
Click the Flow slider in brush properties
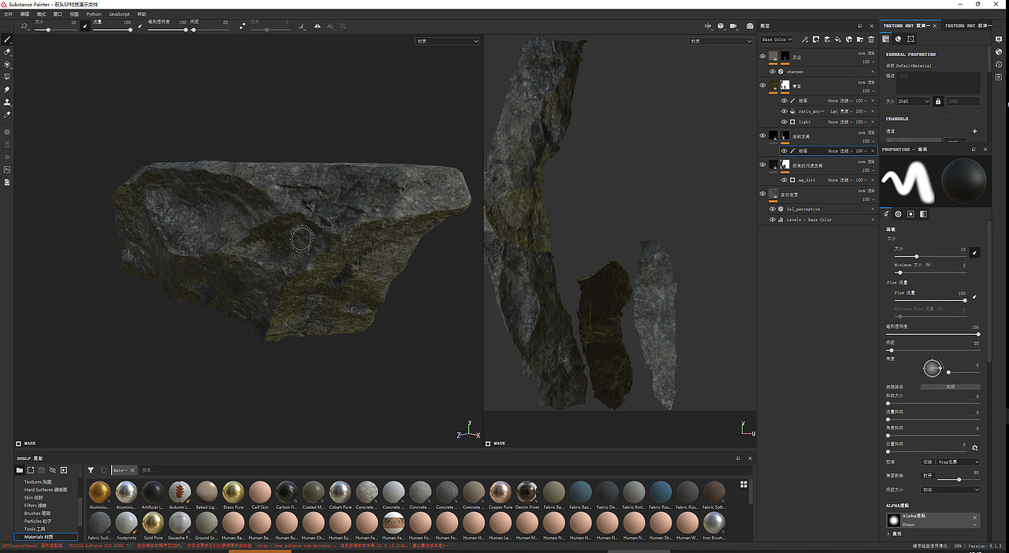click(x=930, y=300)
